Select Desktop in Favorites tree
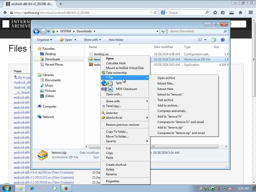The image size is (256, 192). point(50,54)
